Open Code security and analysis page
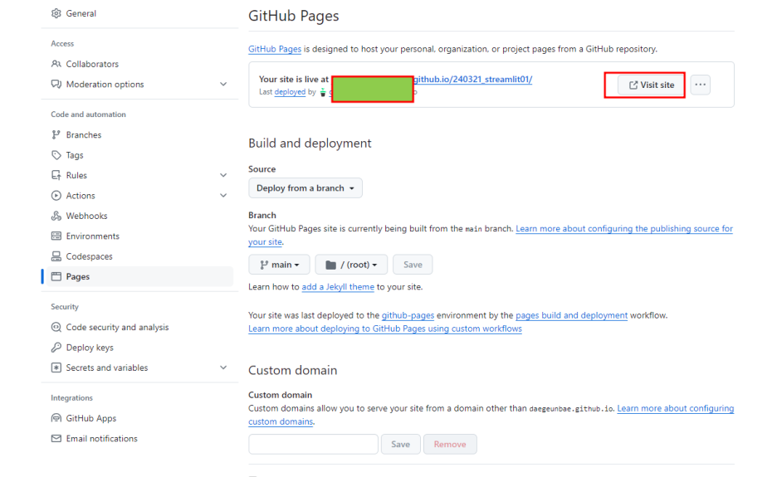Viewport: 777px width, 477px height. pos(117,328)
